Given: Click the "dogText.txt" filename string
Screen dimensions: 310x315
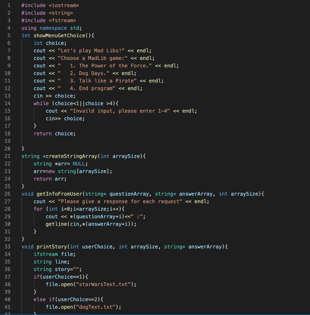Looking at the screenshot, I should pyautogui.click(x=96, y=307).
